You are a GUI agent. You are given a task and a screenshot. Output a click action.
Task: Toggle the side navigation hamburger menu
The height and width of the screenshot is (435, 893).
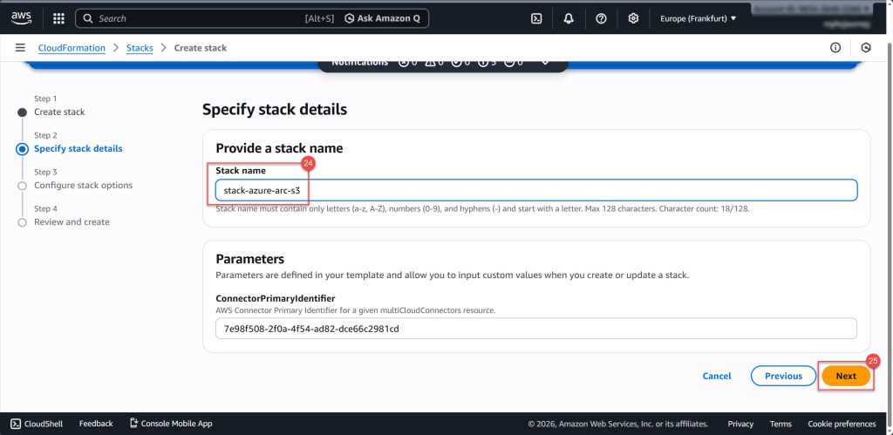point(20,48)
